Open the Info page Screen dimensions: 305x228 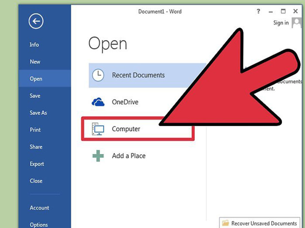point(34,45)
